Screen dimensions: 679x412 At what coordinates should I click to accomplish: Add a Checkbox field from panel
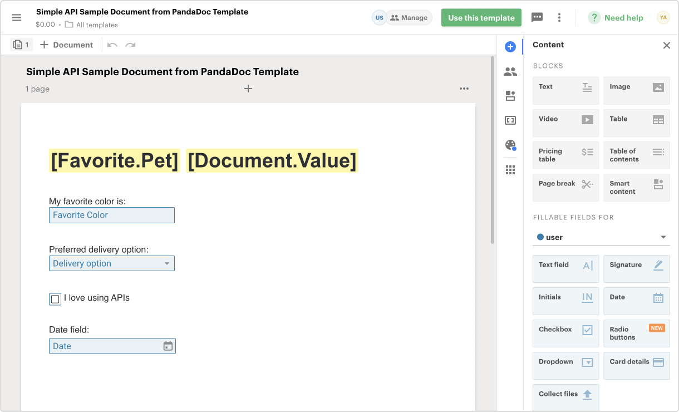[566, 333]
